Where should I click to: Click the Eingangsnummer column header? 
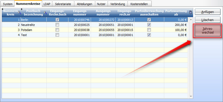(80, 13)
